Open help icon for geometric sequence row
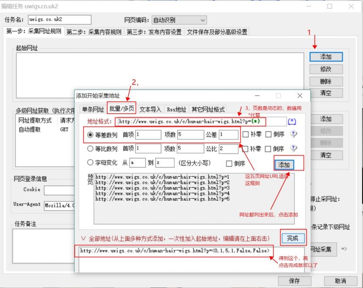The width and height of the screenshot is (363, 288). click(294, 148)
